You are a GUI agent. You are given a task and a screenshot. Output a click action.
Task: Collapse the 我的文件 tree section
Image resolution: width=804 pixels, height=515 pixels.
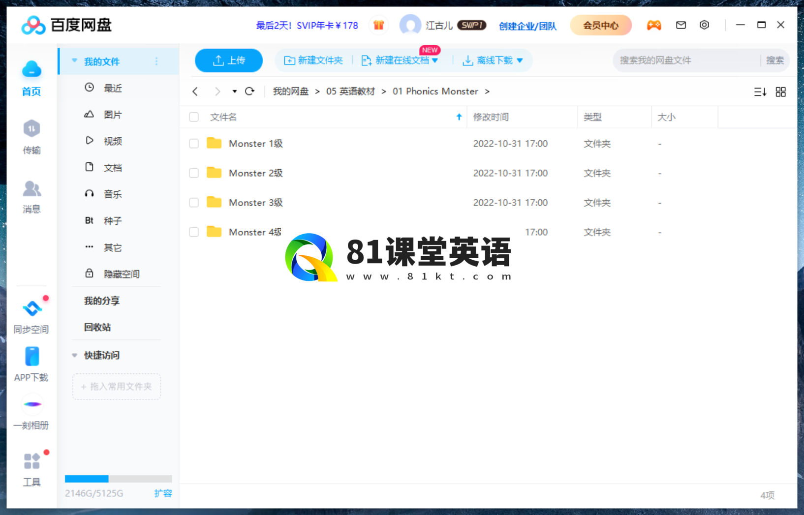(75, 61)
